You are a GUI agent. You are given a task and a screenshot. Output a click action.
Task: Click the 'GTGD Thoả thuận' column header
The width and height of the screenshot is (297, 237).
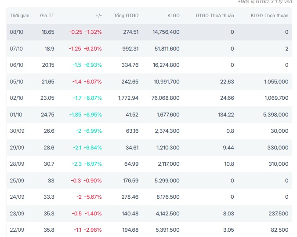(x=215, y=15)
